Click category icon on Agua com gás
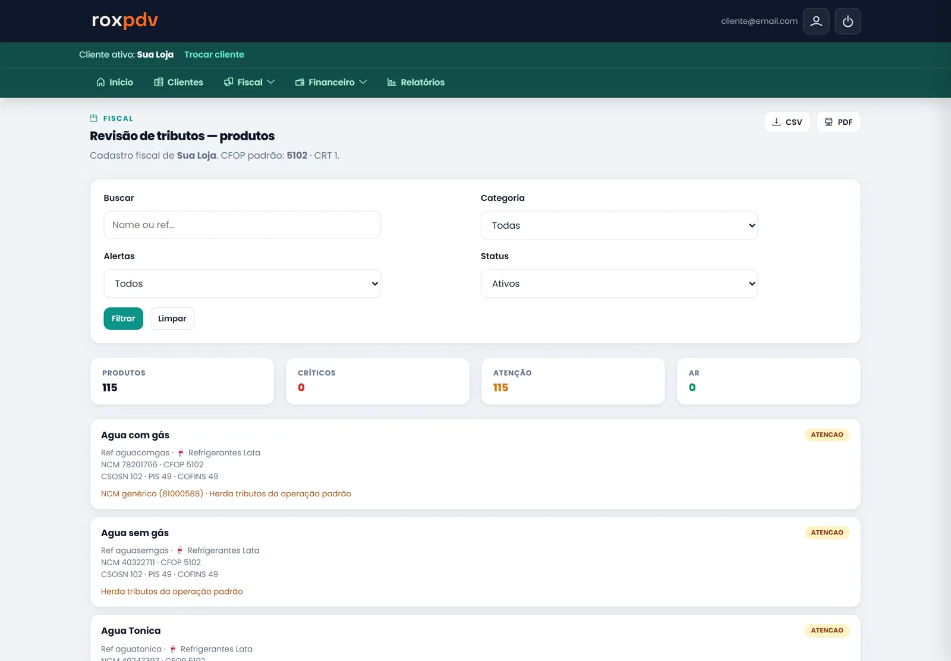This screenshot has width=951, height=661. 181,452
